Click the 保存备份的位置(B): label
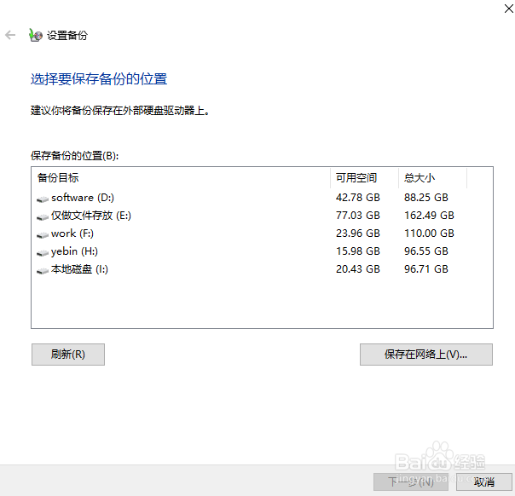Screen dimensions: 515x496 (74, 156)
